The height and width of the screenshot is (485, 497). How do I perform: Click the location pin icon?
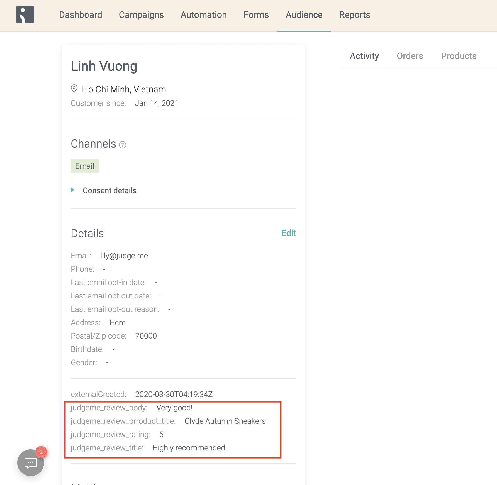(74, 89)
